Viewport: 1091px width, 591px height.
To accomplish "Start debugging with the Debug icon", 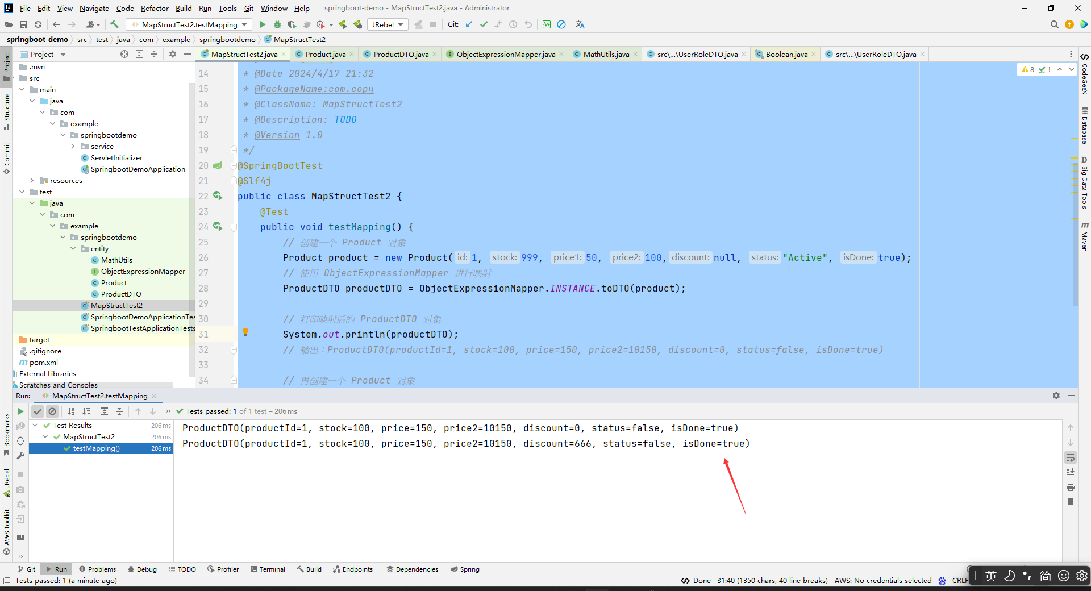I will coord(277,24).
